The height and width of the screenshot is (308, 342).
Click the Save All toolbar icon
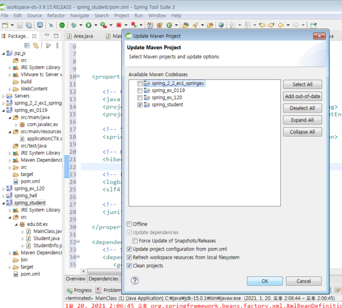(29, 25)
